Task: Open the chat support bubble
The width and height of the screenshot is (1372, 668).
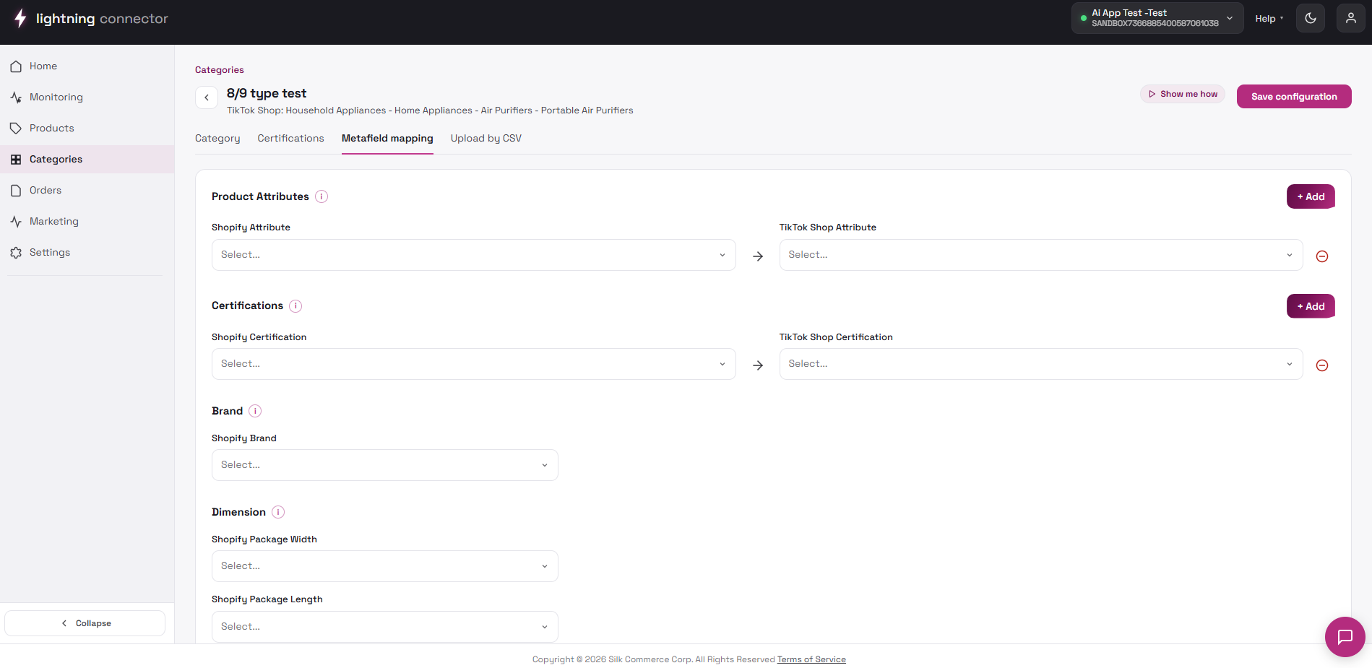Action: (x=1345, y=637)
